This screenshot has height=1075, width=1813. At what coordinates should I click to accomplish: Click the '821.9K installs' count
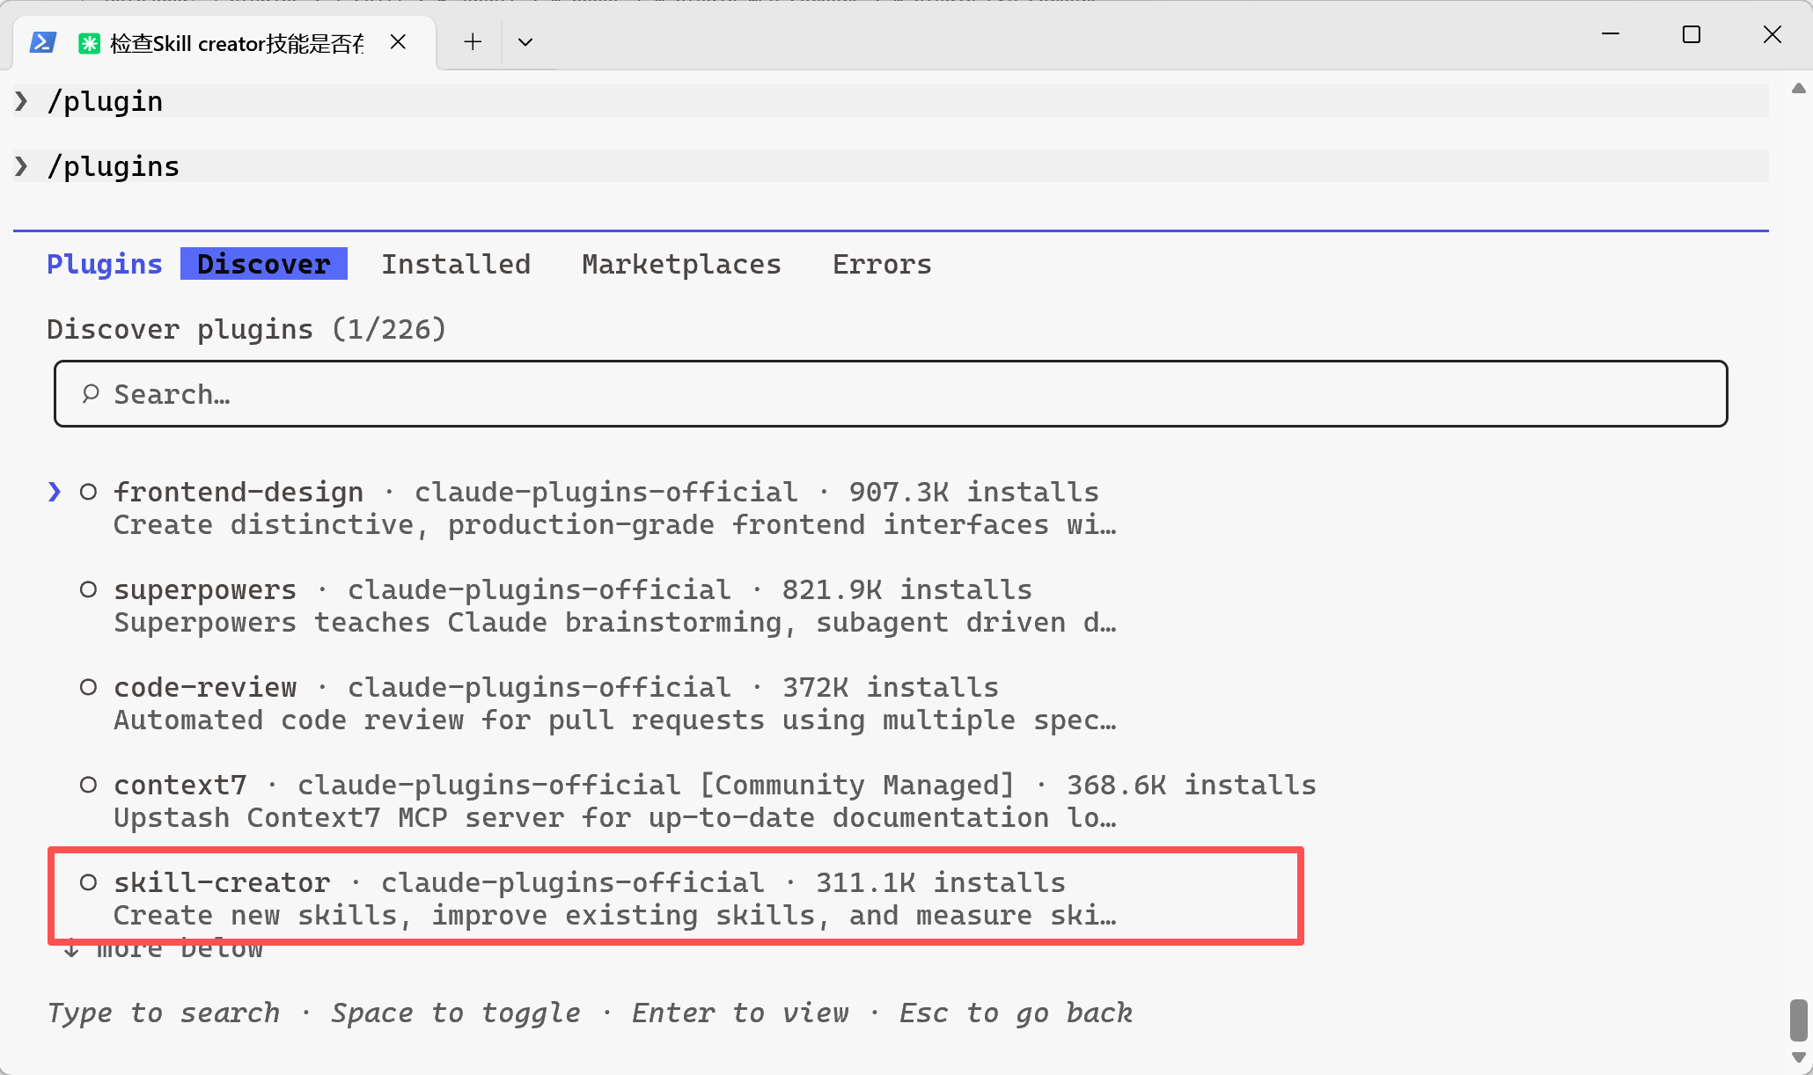click(x=907, y=589)
